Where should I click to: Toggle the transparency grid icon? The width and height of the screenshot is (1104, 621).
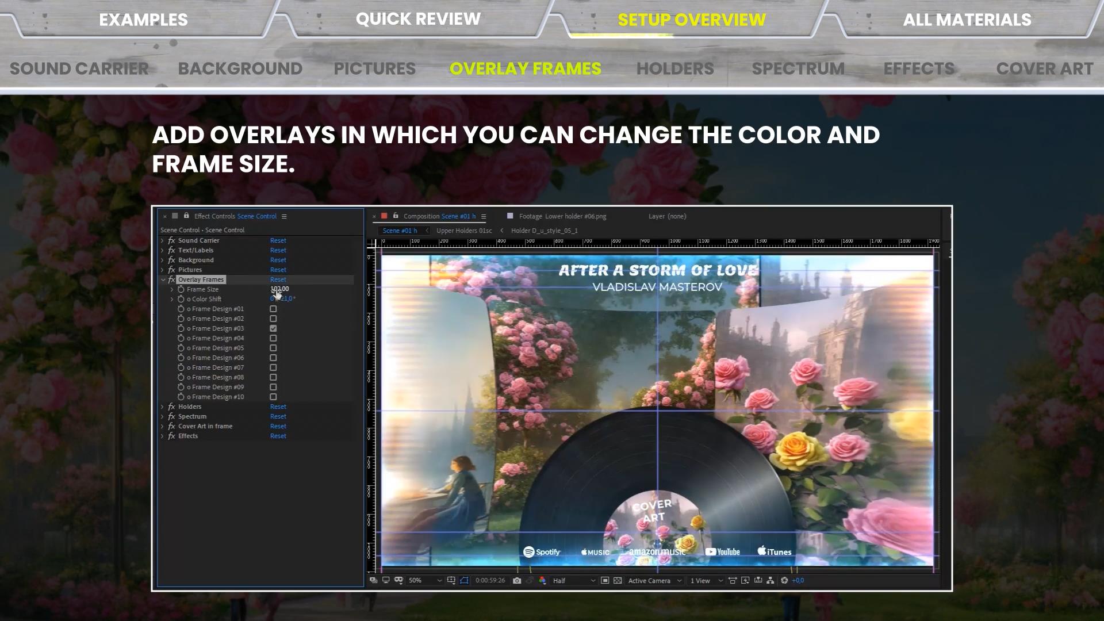[x=618, y=581]
